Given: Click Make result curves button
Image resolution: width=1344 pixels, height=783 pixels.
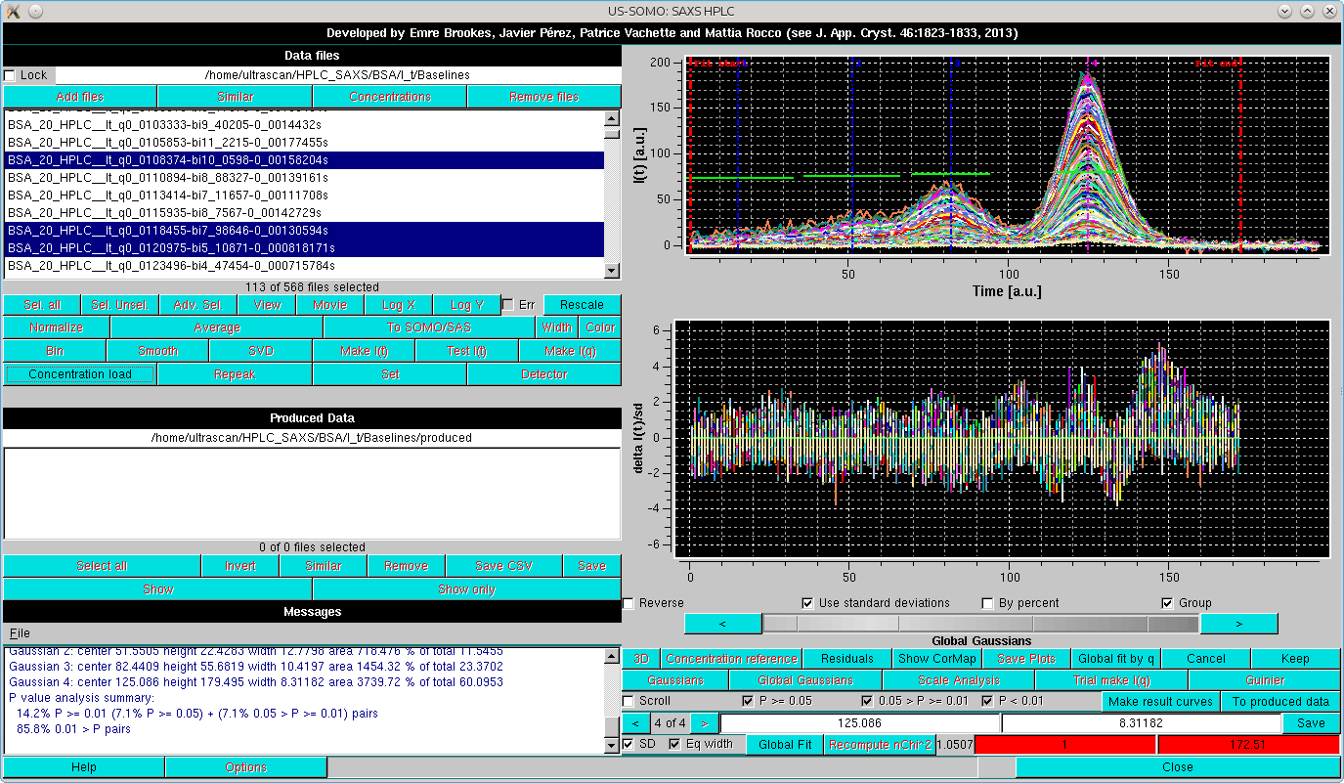Looking at the screenshot, I should point(1161,702).
